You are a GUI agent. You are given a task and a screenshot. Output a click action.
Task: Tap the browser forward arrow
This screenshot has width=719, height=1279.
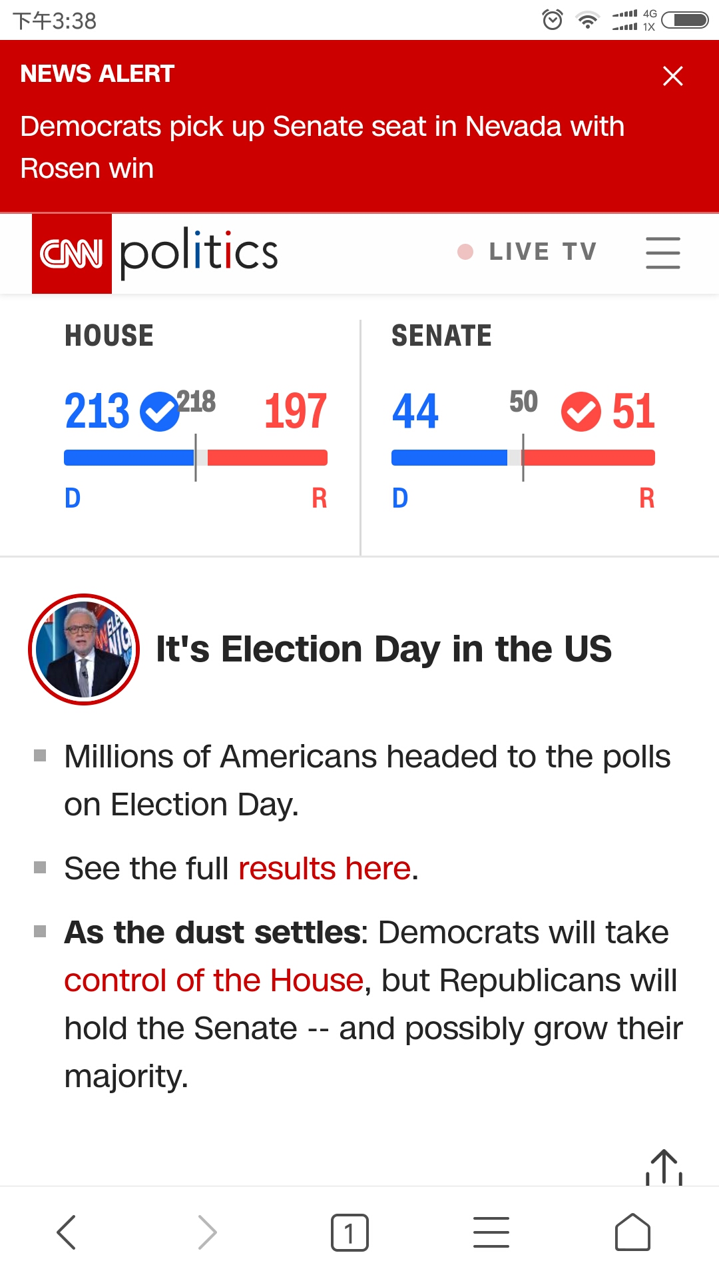coord(208,1232)
